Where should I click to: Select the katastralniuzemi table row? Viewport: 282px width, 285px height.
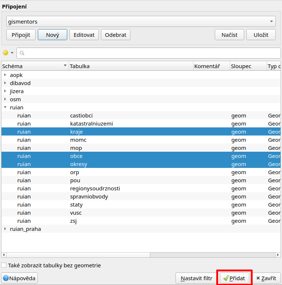141,124
